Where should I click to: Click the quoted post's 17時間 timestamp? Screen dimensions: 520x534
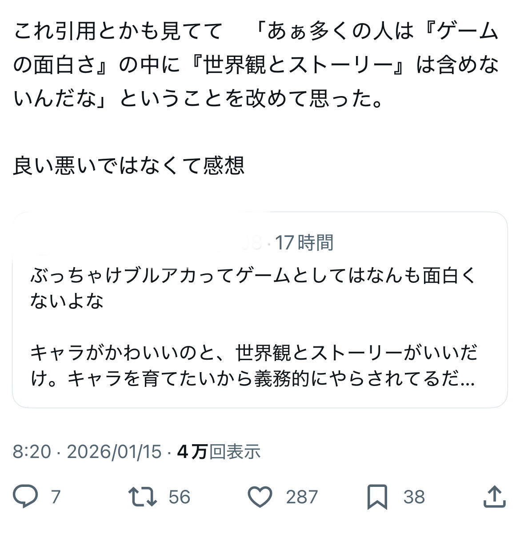pos(304,243)
